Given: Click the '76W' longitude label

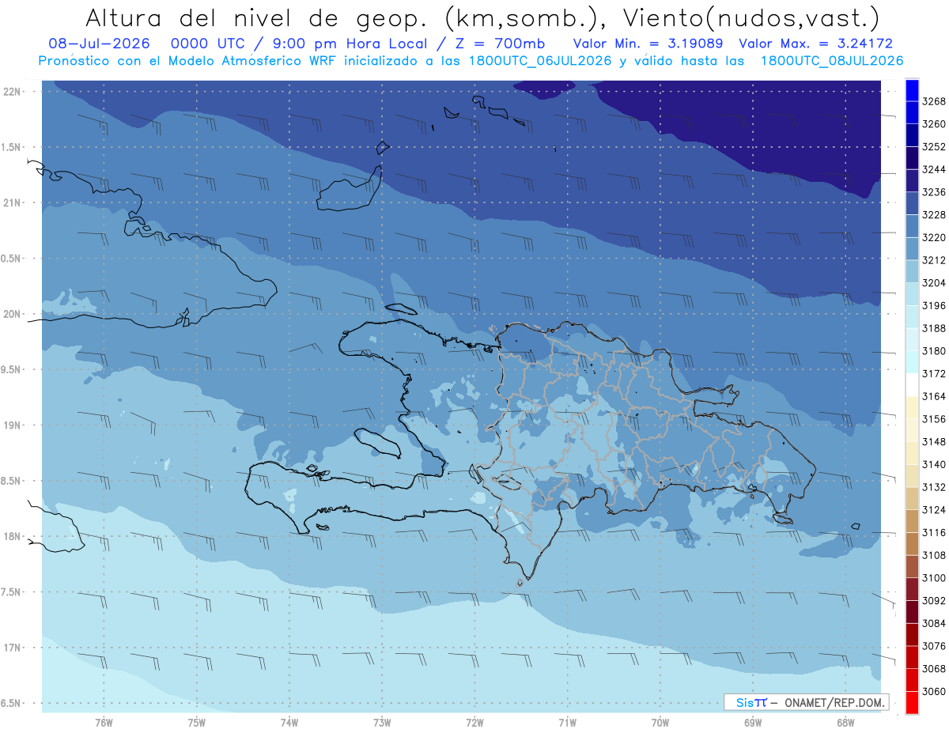Looking at the screenshot, I should pos(104,722).
